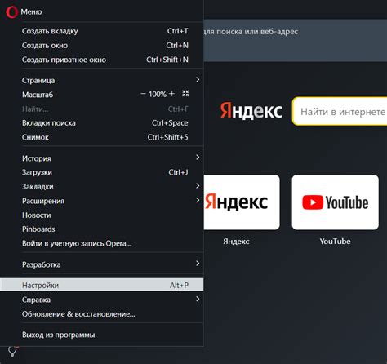This screenshot has width=387, height=364.
Task: Select Обновление & восстановление menu item
Action: click(x=102, y=314)
